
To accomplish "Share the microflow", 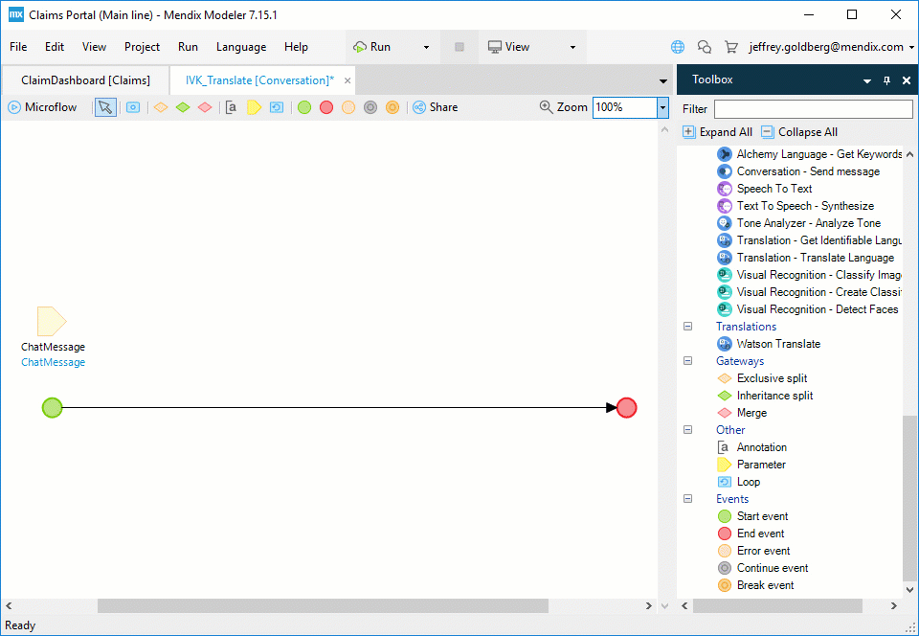I will (x=435, y=107).
